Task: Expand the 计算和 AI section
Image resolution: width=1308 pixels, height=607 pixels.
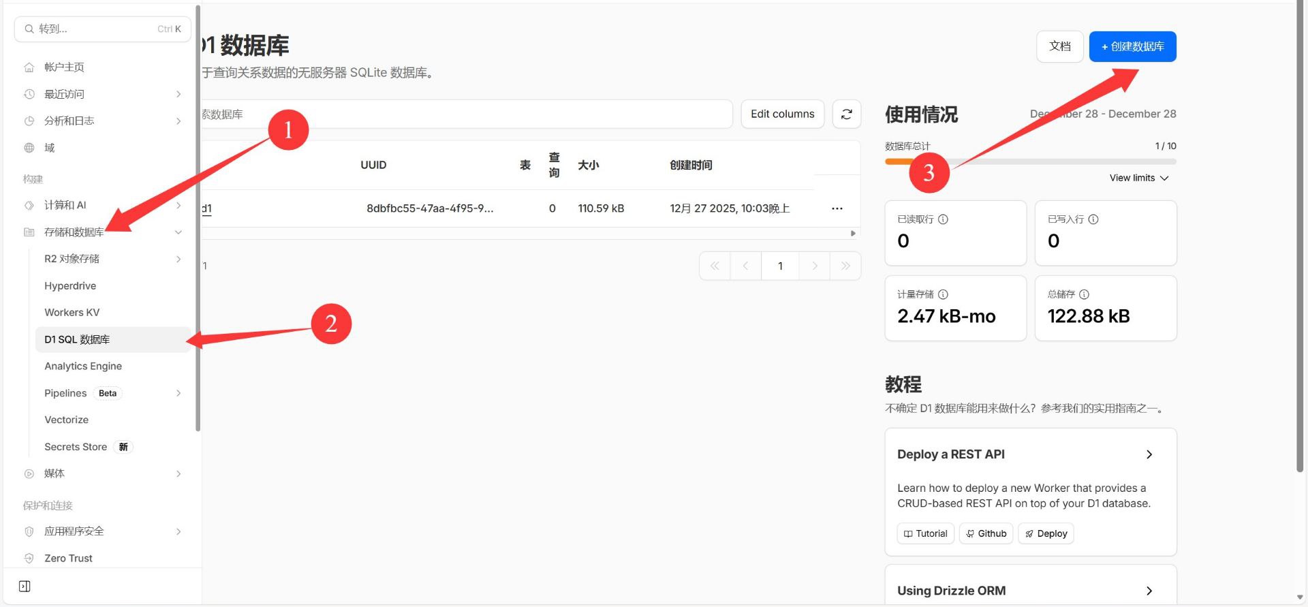Action: (x=178, y=205)
